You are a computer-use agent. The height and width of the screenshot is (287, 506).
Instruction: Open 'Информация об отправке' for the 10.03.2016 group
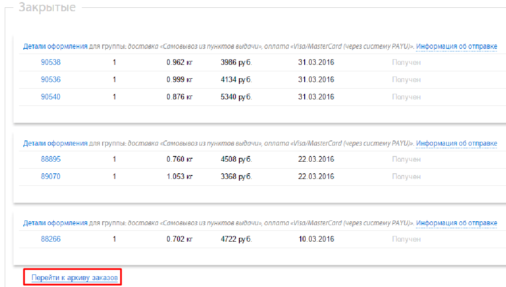(456, 223)
